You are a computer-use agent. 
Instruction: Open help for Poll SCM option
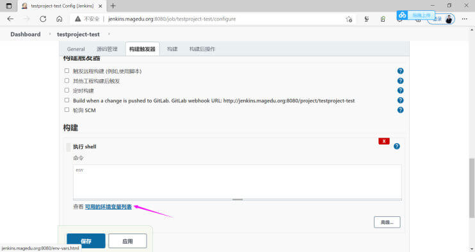(400, 110)
